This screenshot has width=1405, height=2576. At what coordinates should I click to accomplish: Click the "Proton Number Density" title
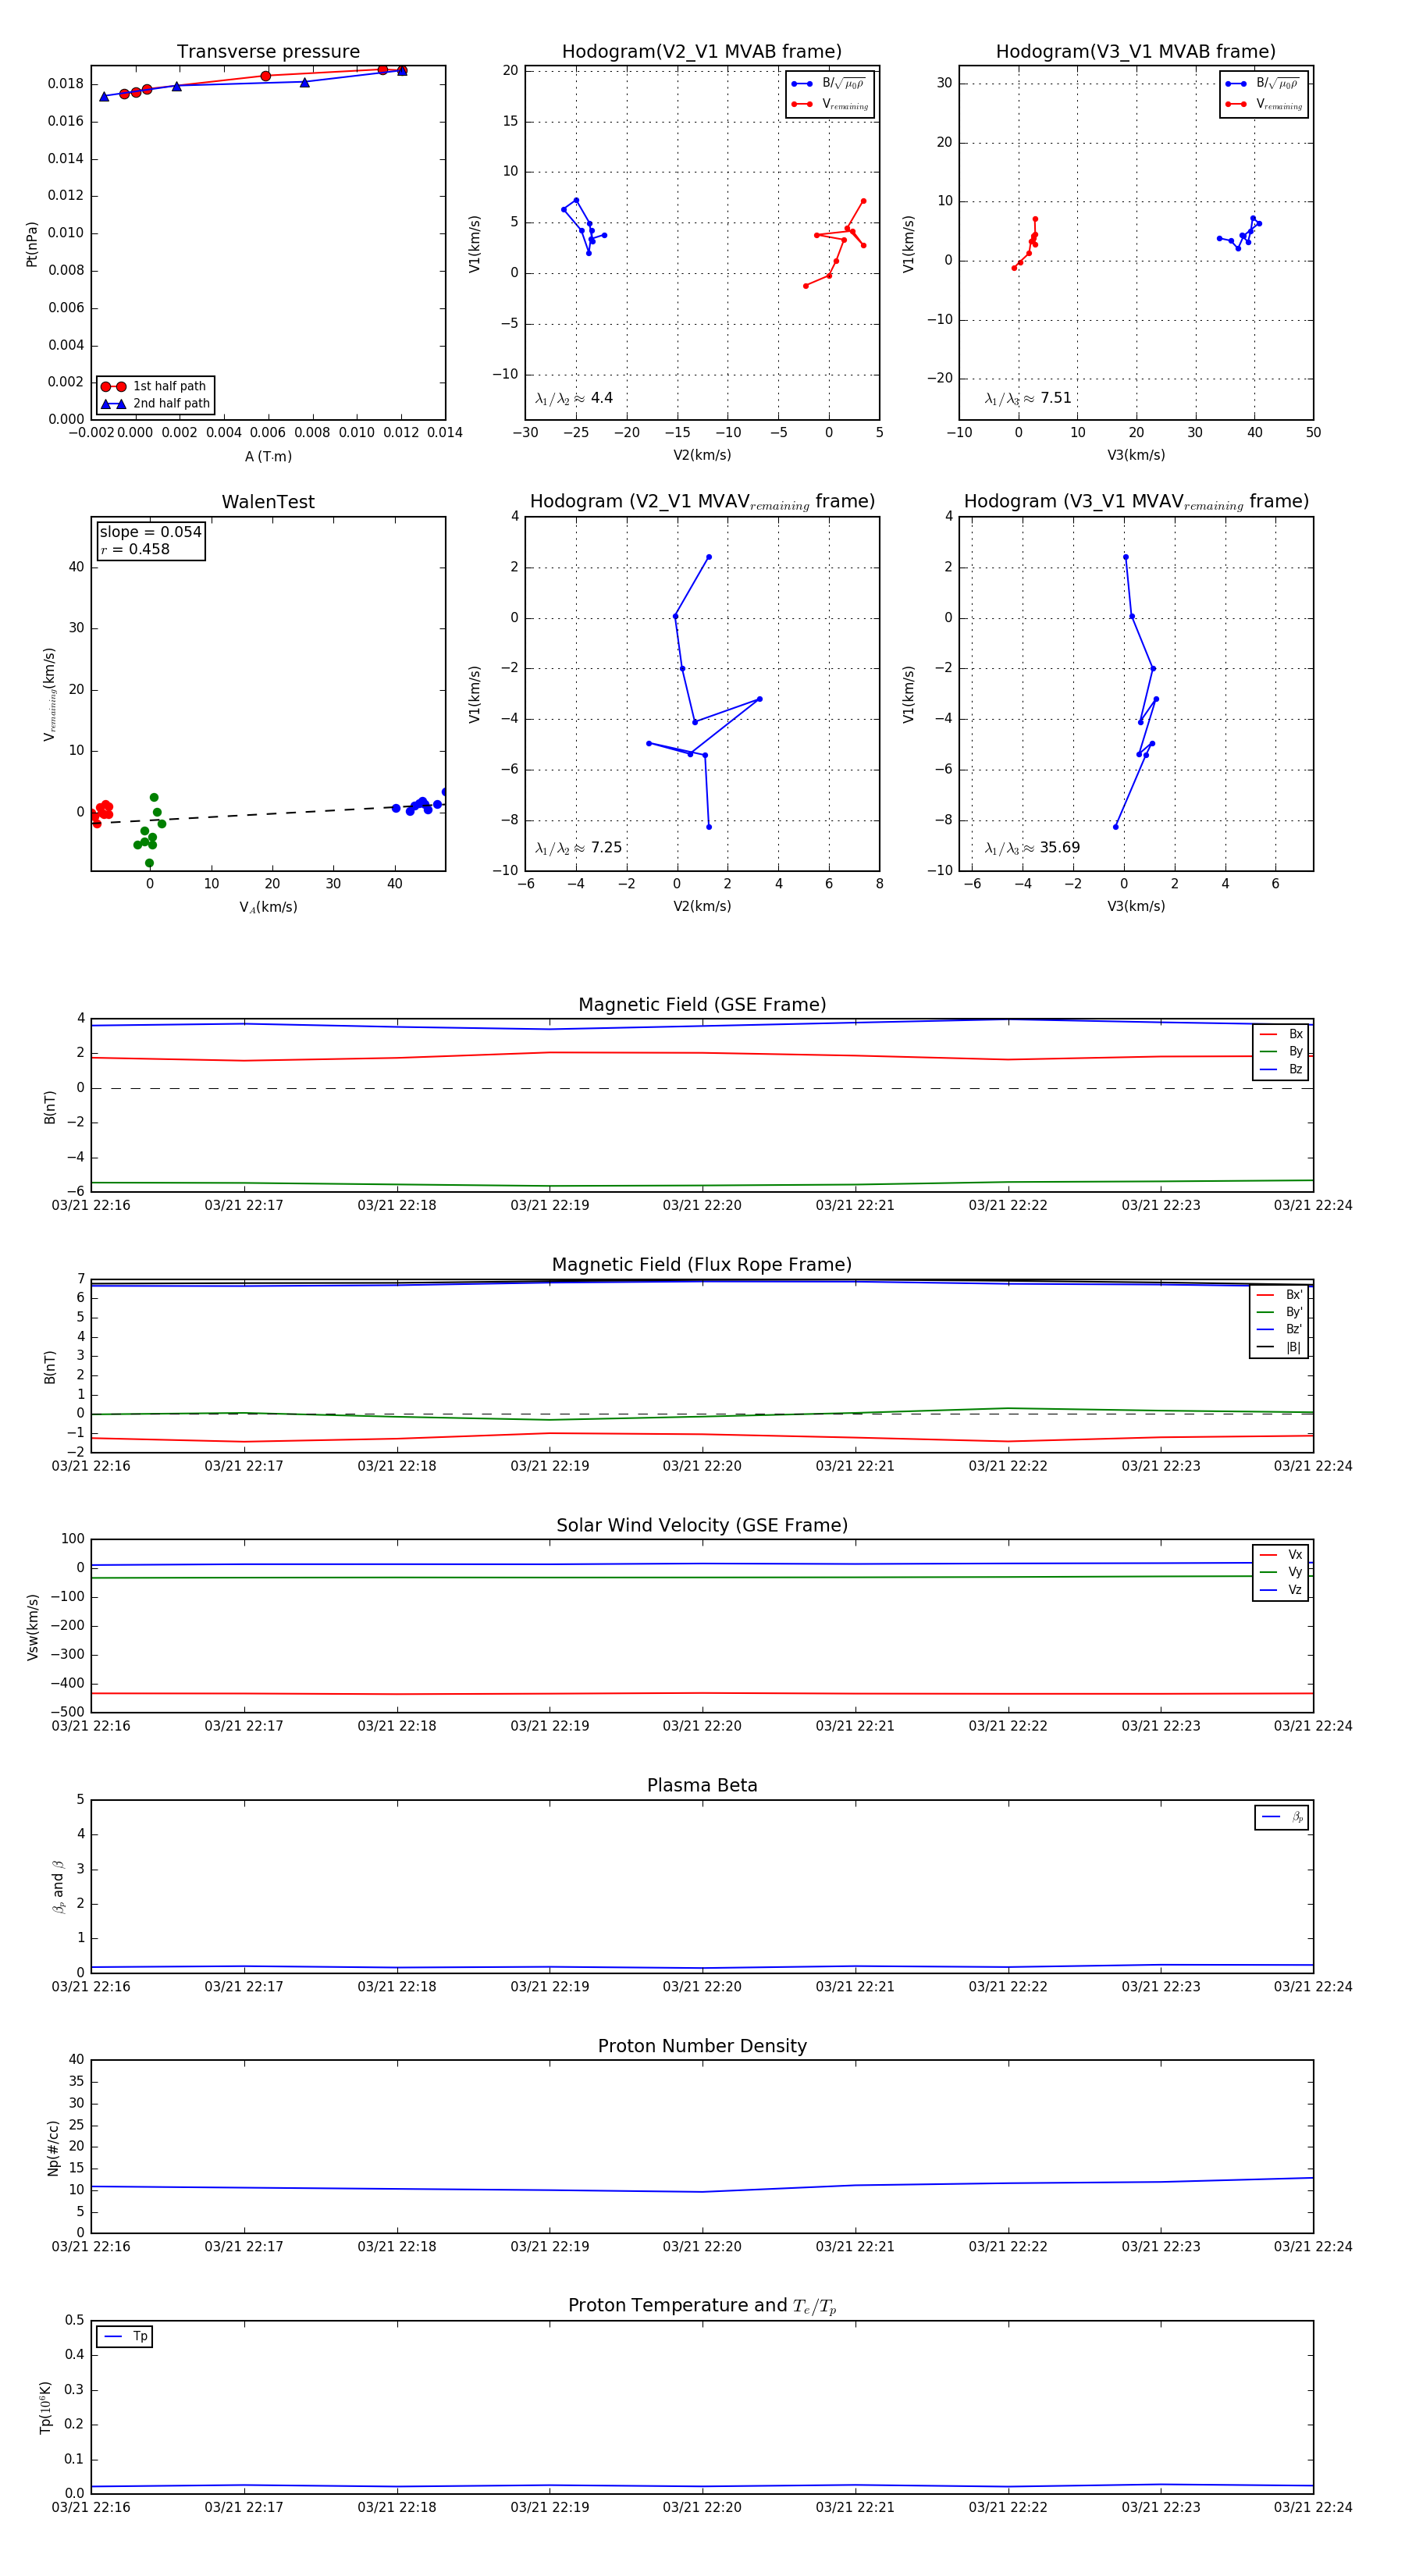pos(702,2046)
